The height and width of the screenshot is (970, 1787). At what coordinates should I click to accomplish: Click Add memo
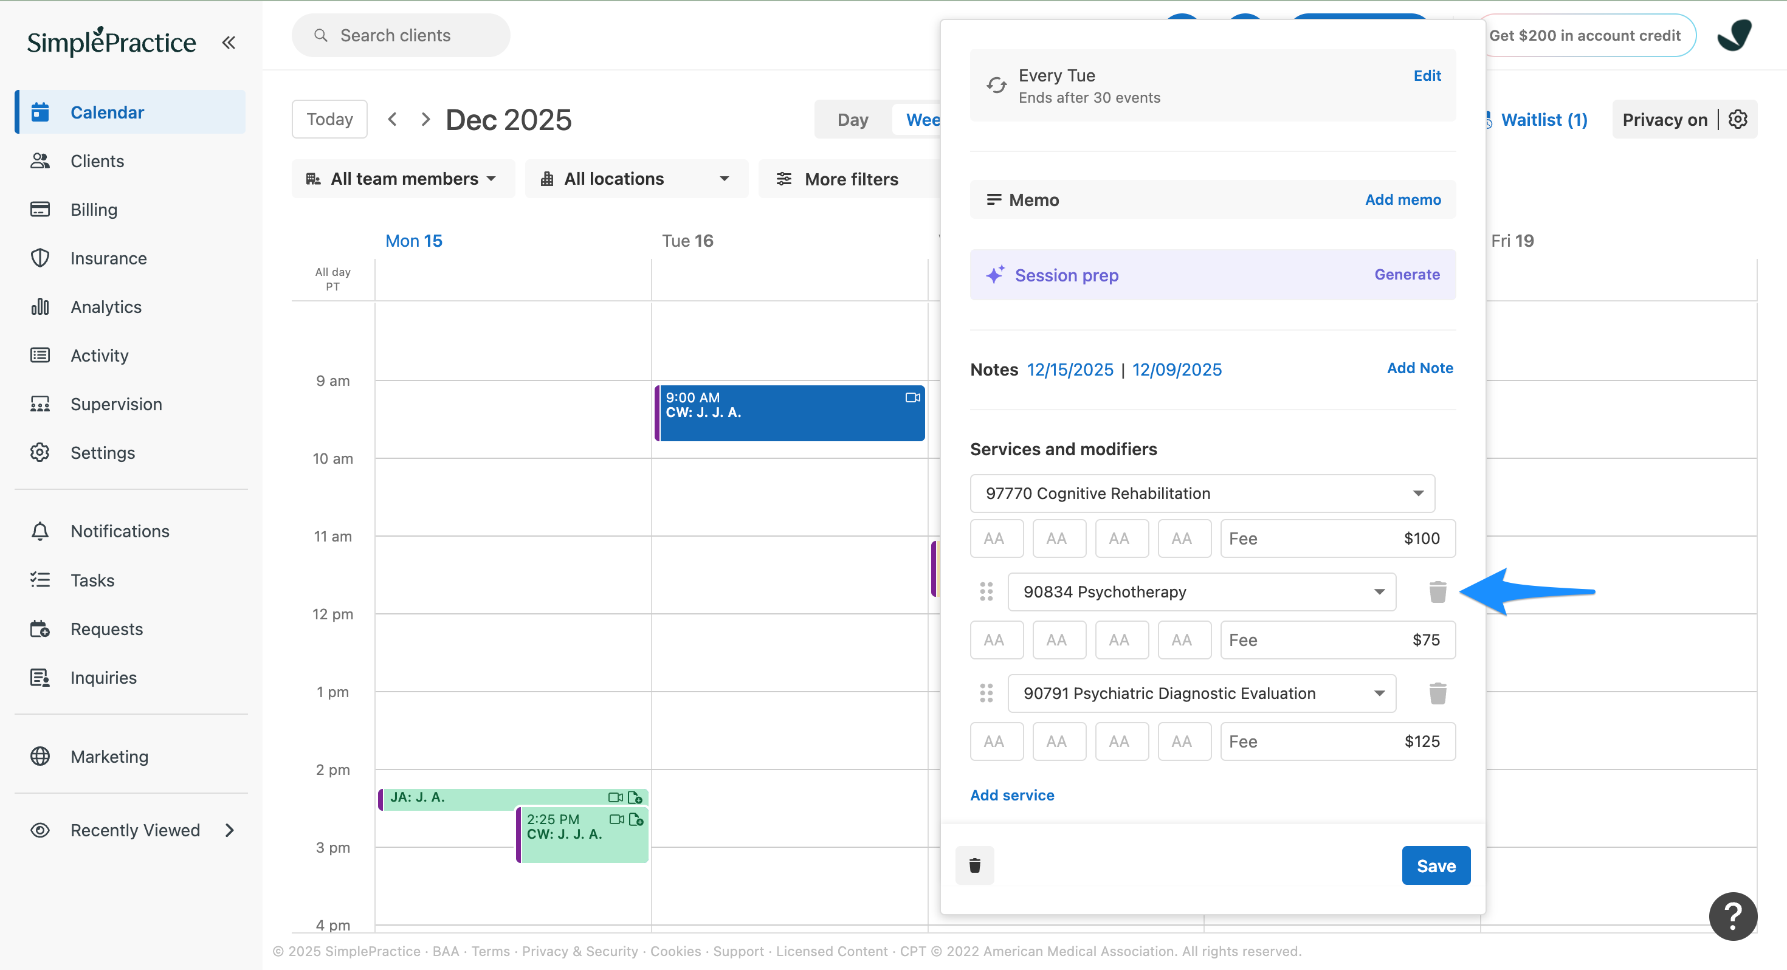(1403, 200)
